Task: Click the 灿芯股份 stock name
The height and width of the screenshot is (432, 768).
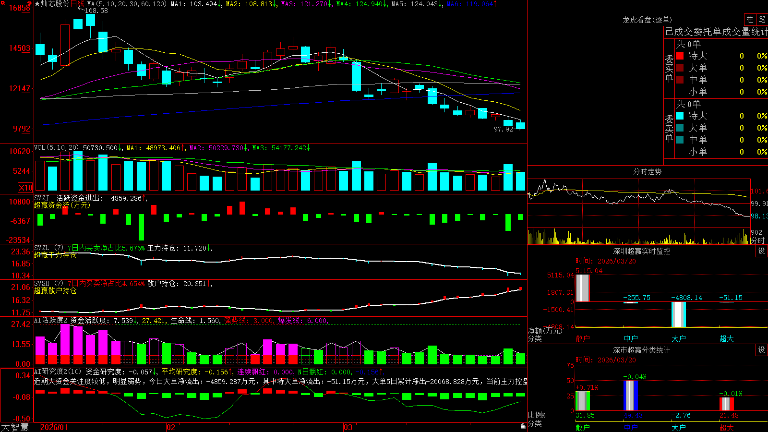Action: (55, 4)
